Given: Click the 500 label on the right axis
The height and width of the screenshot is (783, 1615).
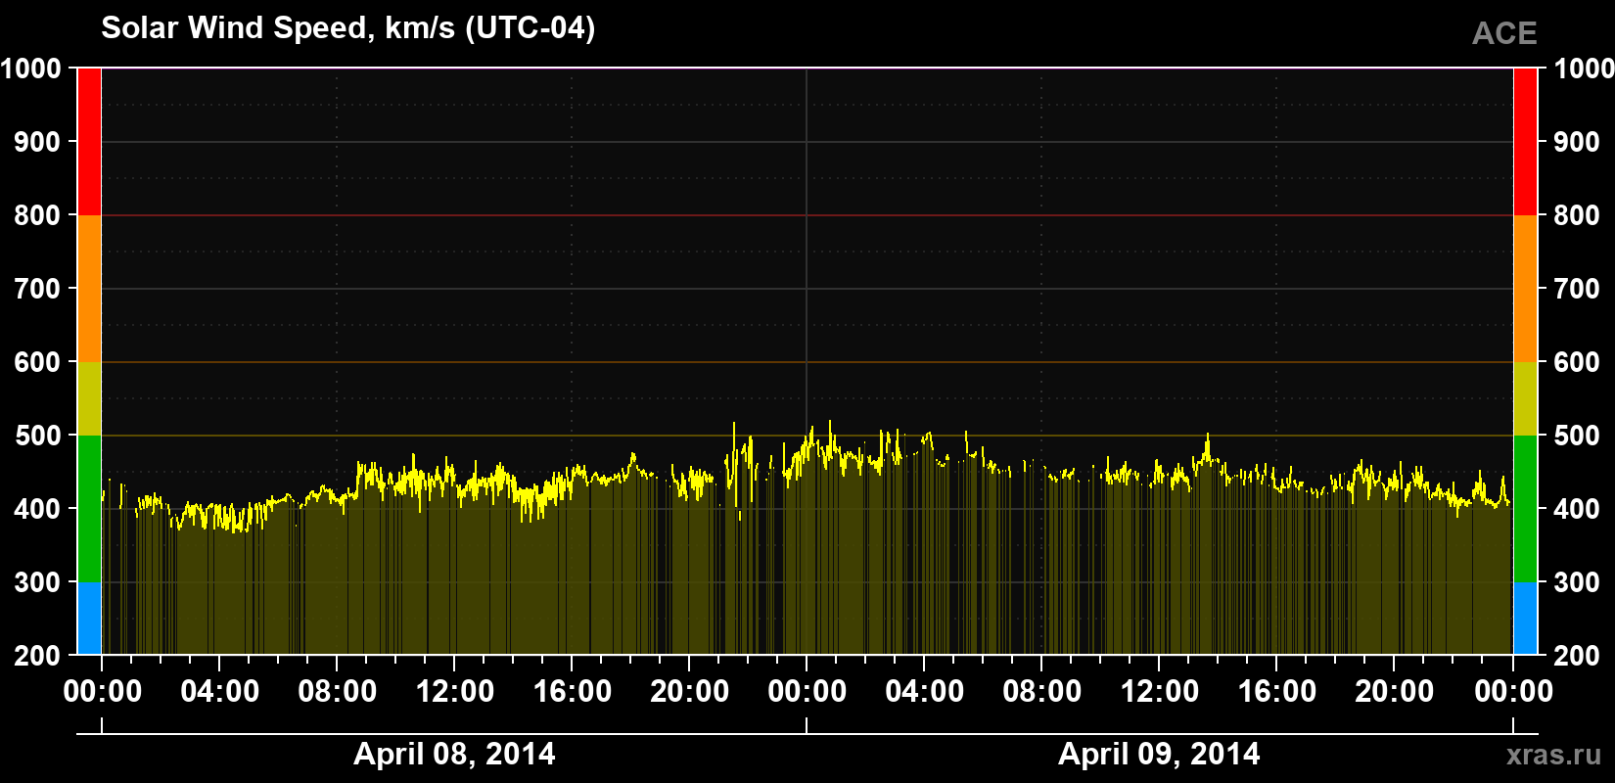Looking at the screenshot, I should coord(1577,436).
